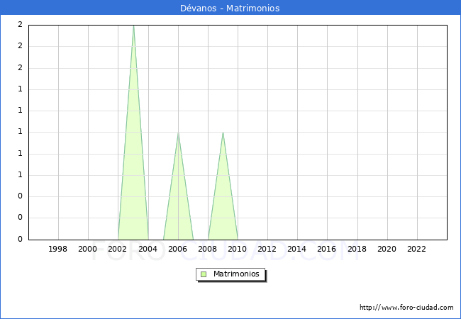The height and width of the screenshot is (319, 461).
Task: Open the foro-ciudad.com URL text
Action: 406,308
